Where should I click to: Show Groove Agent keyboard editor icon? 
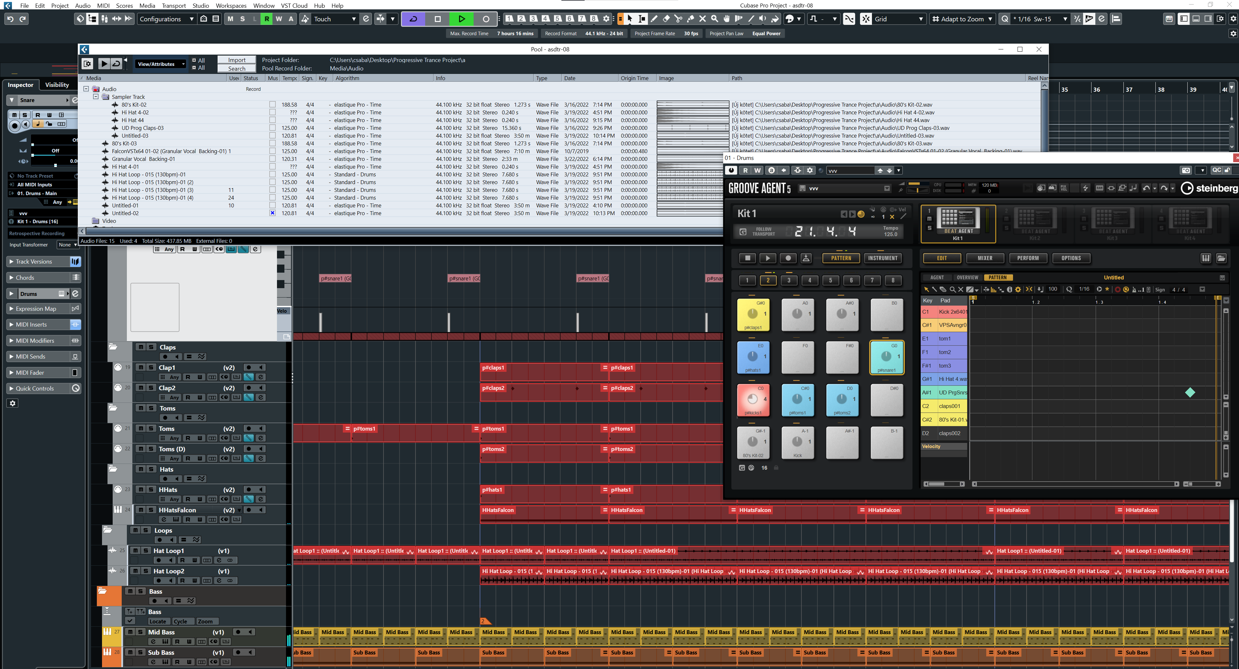point(1206,258)
